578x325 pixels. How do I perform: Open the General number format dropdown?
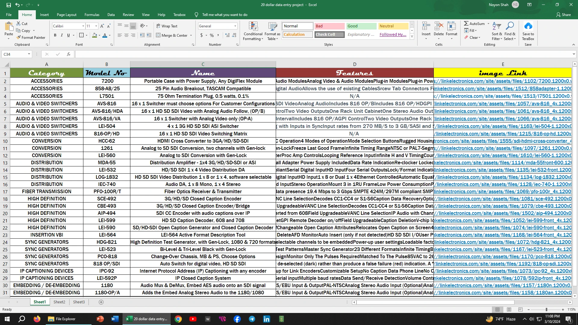point(235,26)
